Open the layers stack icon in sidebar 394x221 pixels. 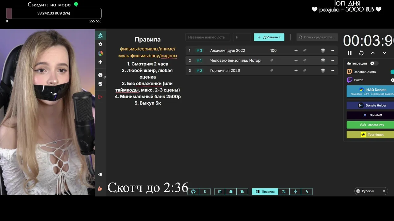click(x=100, y=62)
